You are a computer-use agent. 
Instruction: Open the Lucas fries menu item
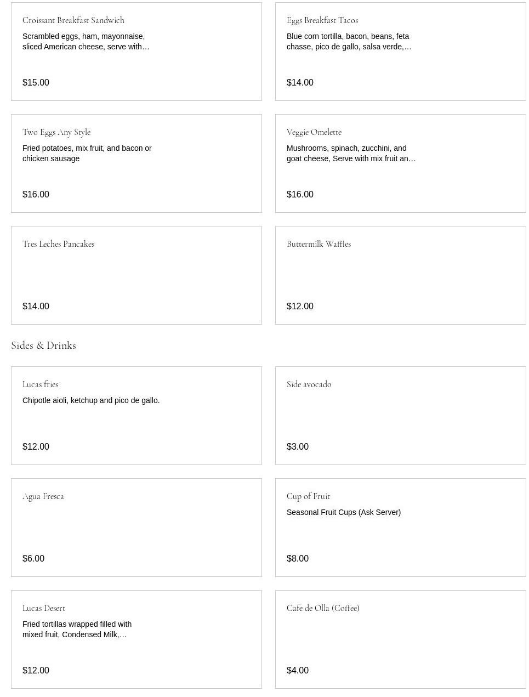[x=136, y=416]
